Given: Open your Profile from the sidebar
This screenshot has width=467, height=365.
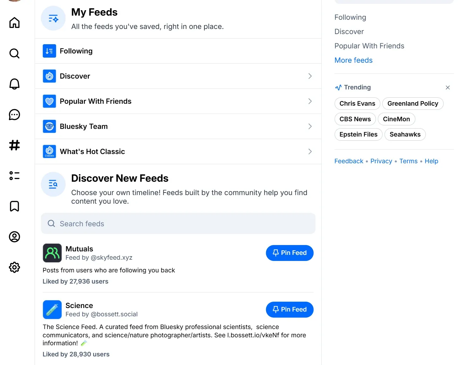Looking at the screenshot, I should pyautogui.click(x=14, y=237).
